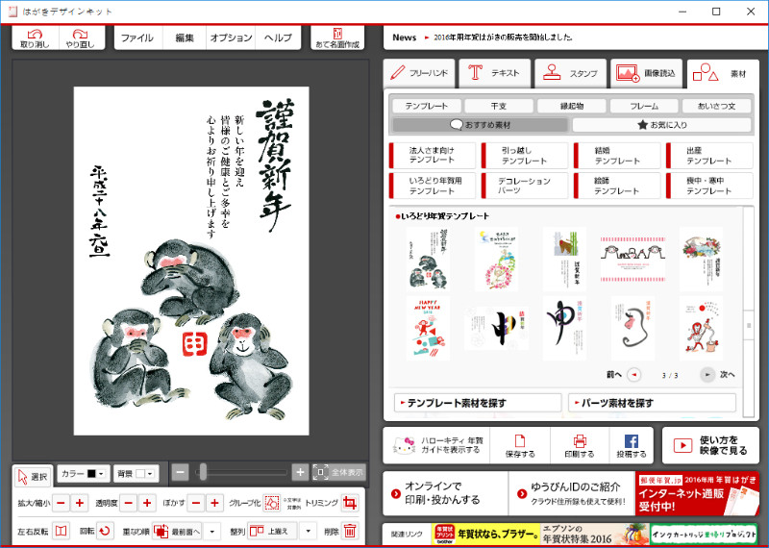Image resolution: width=769 pixels, height=548 pixels.
Task: Click the template list scrollbar handle
Action: [x=749, y=325]
